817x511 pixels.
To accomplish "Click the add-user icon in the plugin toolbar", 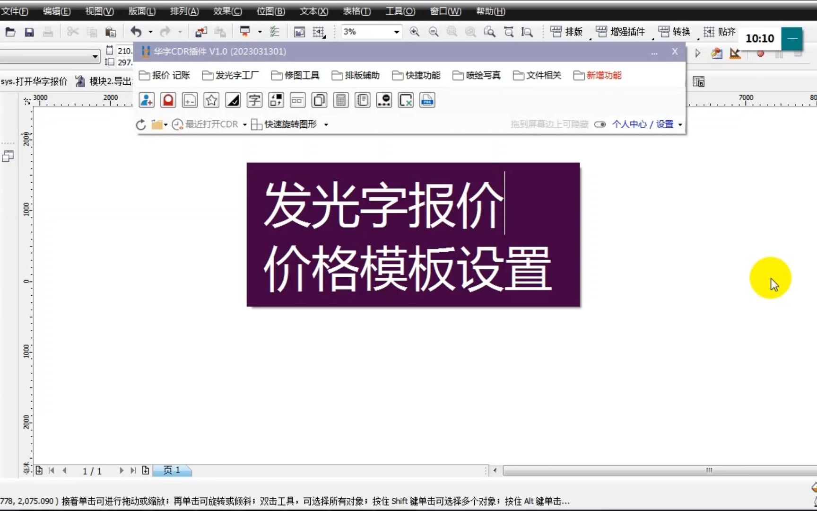I will coord(146,100).
